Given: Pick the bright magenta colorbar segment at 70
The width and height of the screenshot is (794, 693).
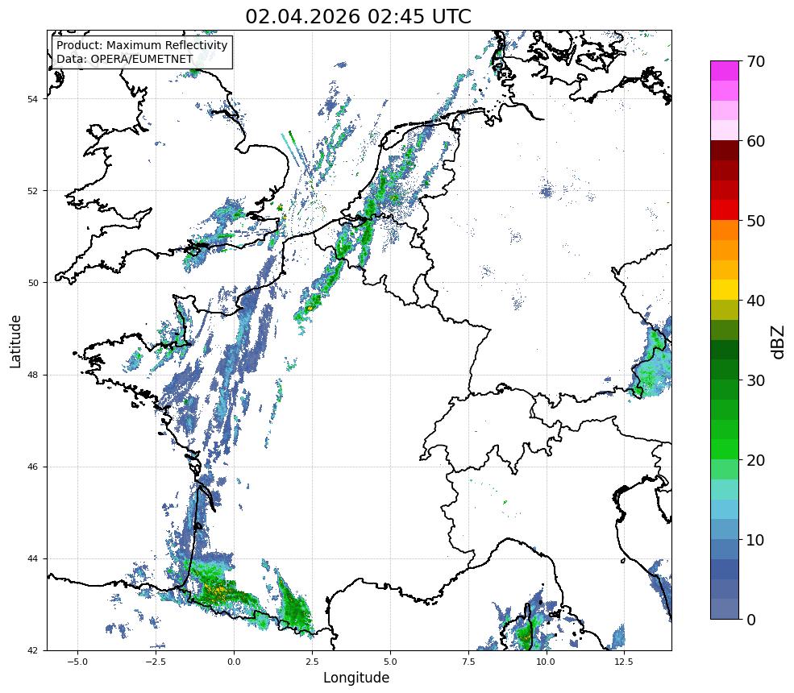Looking at the screenshot, I should click(x=725, y=71).
